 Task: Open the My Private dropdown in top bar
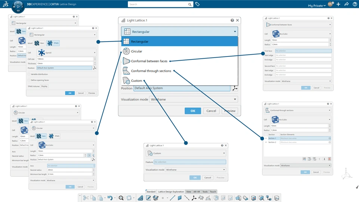(317, 6)
